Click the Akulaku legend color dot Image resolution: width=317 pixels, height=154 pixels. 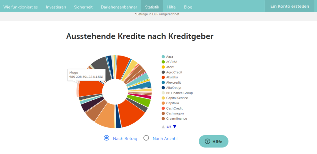coord(163,77)
